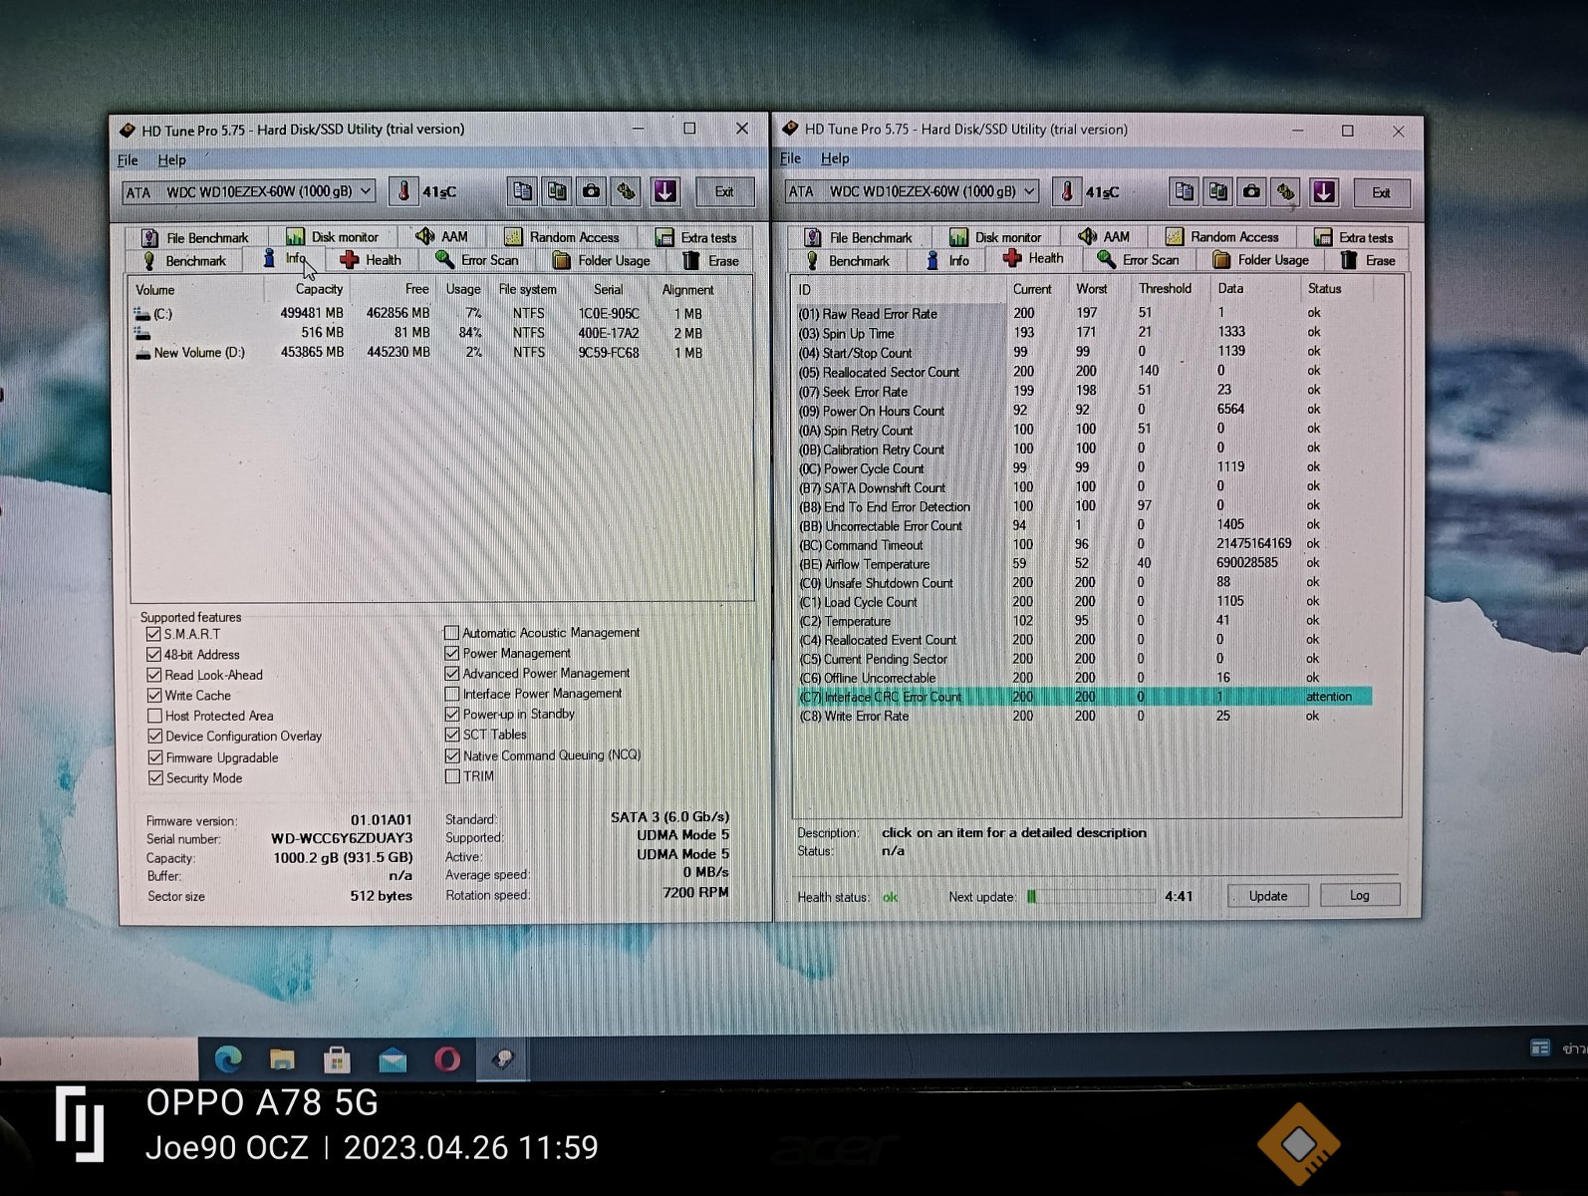Click camera save-screenshot icon in left window

pyautogui.click(x=592, y=191)
